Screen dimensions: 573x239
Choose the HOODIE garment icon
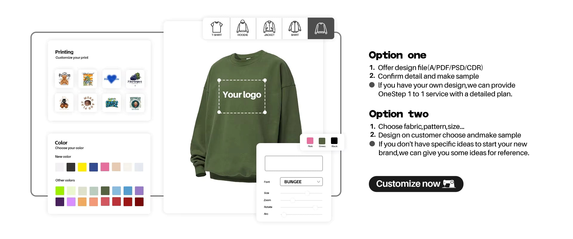[243, 28]
